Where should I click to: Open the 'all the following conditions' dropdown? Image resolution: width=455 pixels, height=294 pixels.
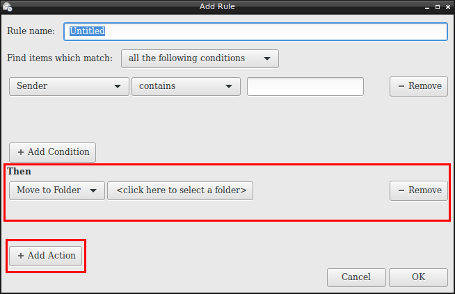pos(200,58)
